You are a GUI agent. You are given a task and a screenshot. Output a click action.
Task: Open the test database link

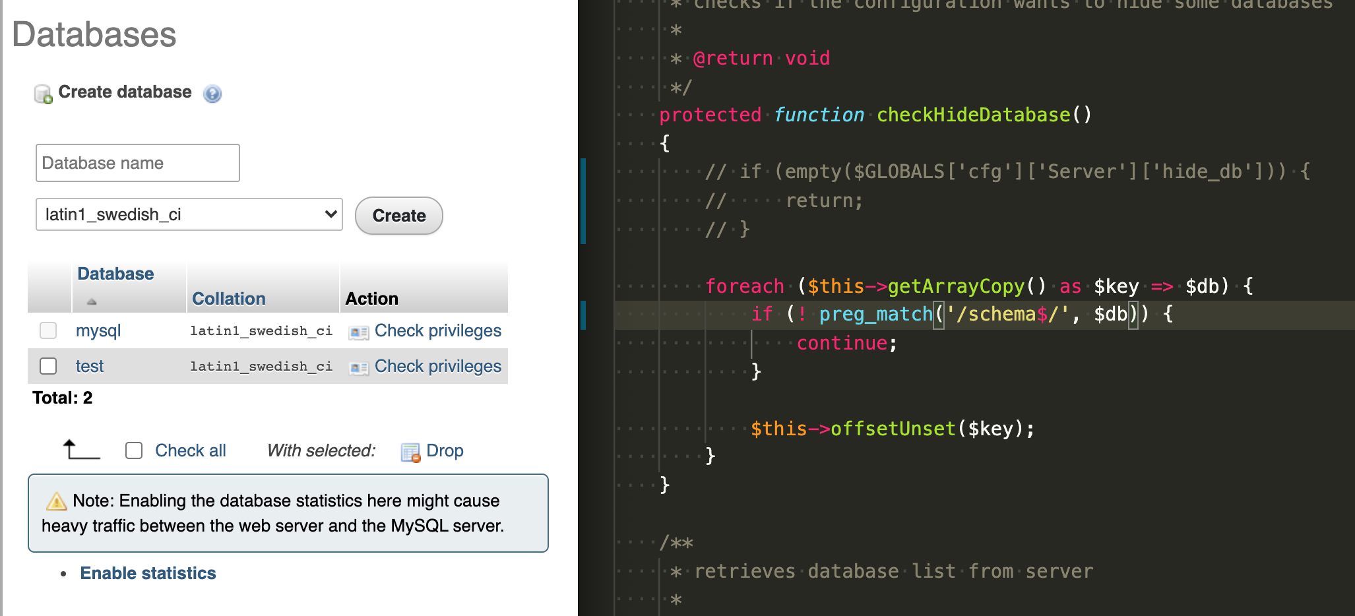pyautogui.click(x=89, y=366)
